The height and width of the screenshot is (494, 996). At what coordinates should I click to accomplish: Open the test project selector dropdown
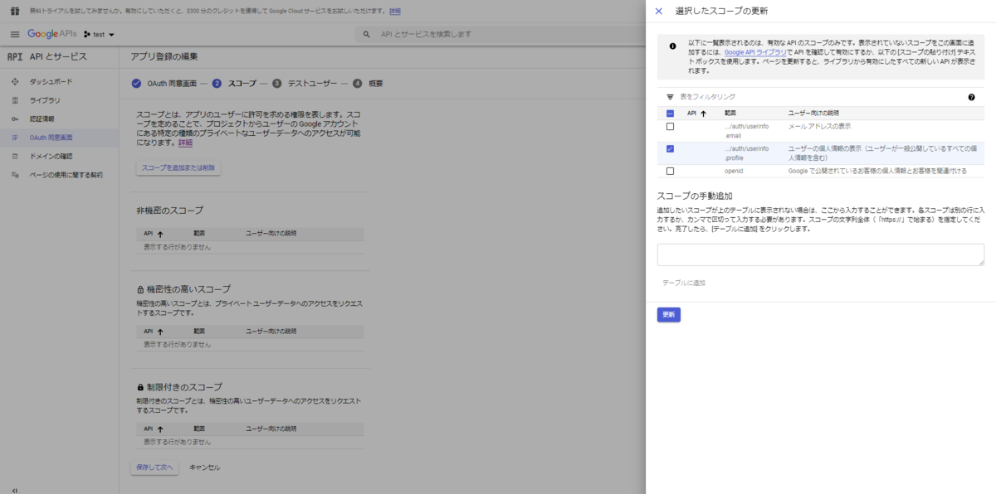pos(100,35)
